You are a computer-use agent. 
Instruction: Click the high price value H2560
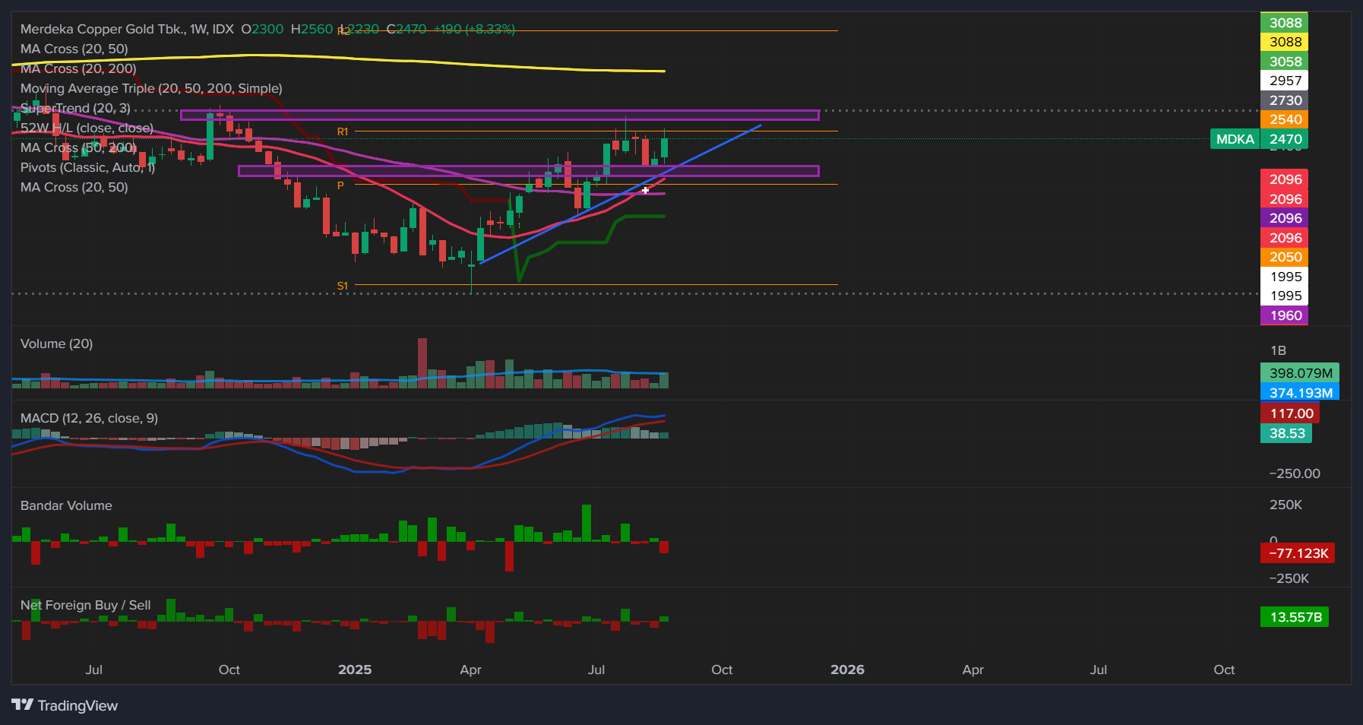(x=312, y=29)
